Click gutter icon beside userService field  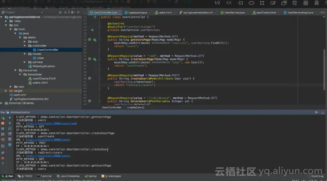tap(92, 30)
